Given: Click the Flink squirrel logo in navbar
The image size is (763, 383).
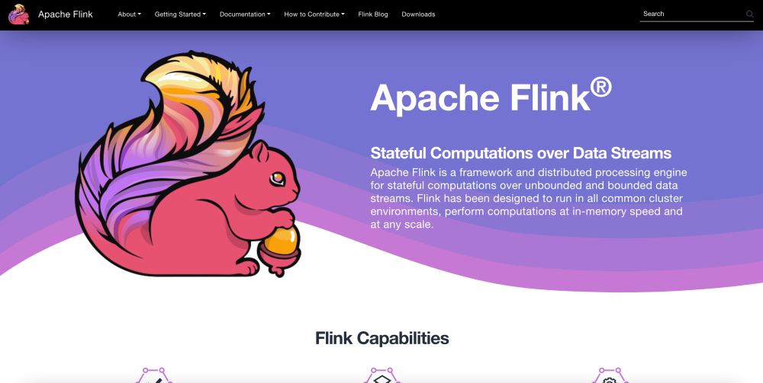Looking at the screenshot, I should coord(18,14).
